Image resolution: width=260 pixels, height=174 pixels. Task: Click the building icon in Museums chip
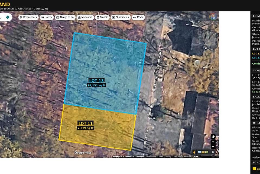(79, 17)
